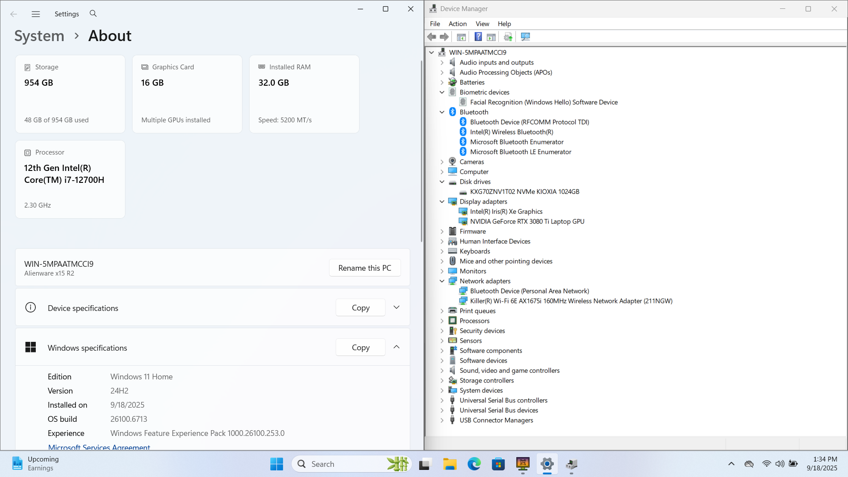This screenshot has width=848, height=477.
Task: Click the Scan for hardware changes icon
Action: [525, 37]
